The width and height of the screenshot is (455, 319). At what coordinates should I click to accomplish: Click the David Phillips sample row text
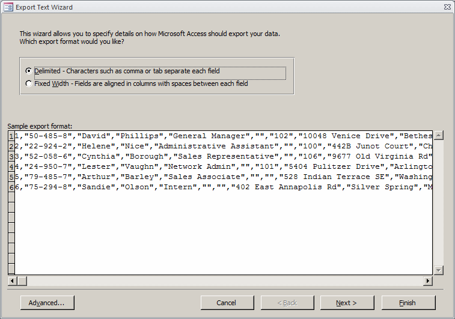click(x=224, y=136)
